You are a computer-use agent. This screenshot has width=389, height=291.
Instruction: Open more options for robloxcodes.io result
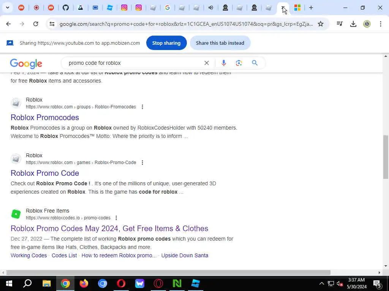(116, 218)
